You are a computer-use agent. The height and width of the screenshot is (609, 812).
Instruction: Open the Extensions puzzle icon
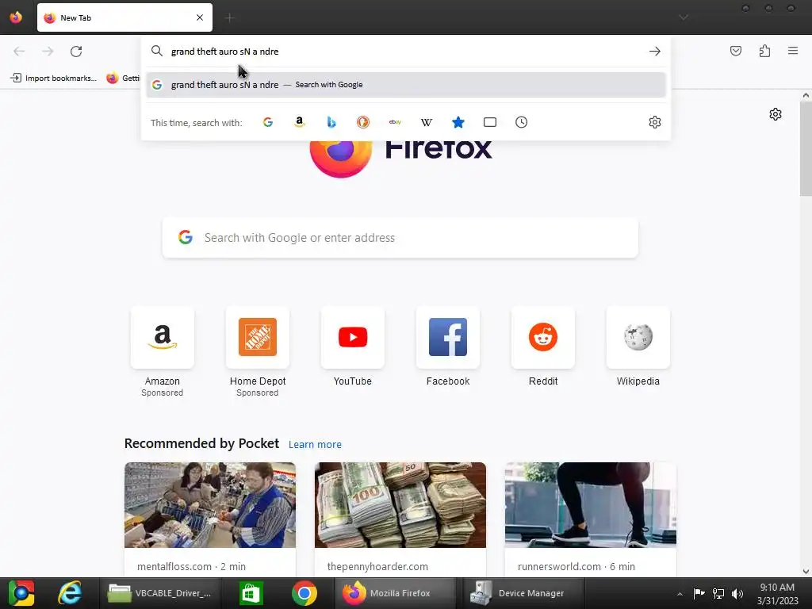point(764,51)
